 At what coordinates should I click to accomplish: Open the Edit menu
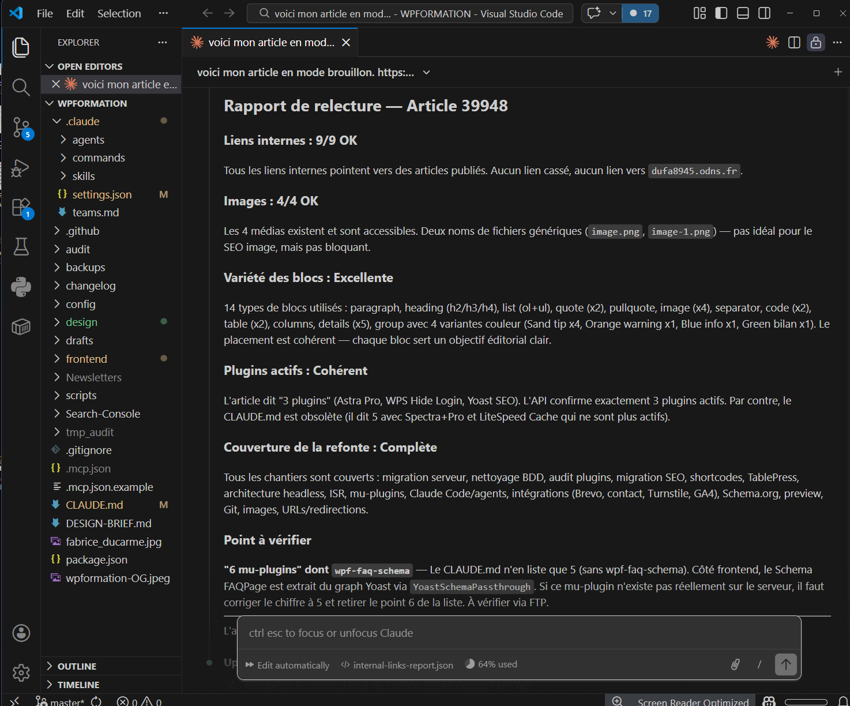click(x=74, y=13)
